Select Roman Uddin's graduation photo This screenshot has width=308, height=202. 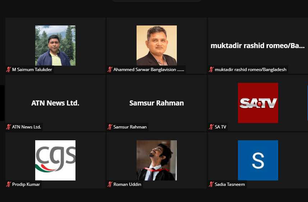point(157,160)
